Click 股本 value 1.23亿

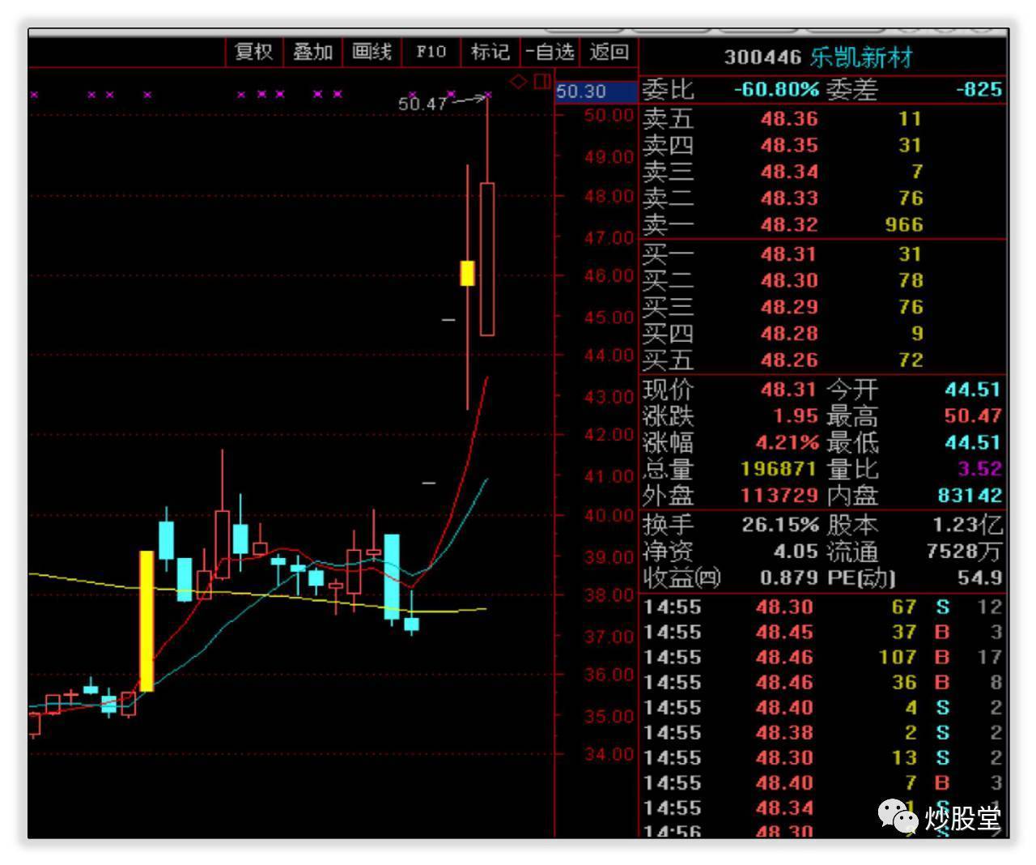pyautogui.click(x=968, y=525)
